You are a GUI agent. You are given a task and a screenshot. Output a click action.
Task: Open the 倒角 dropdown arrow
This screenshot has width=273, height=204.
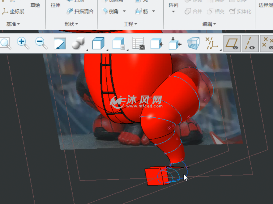[124, 11]
